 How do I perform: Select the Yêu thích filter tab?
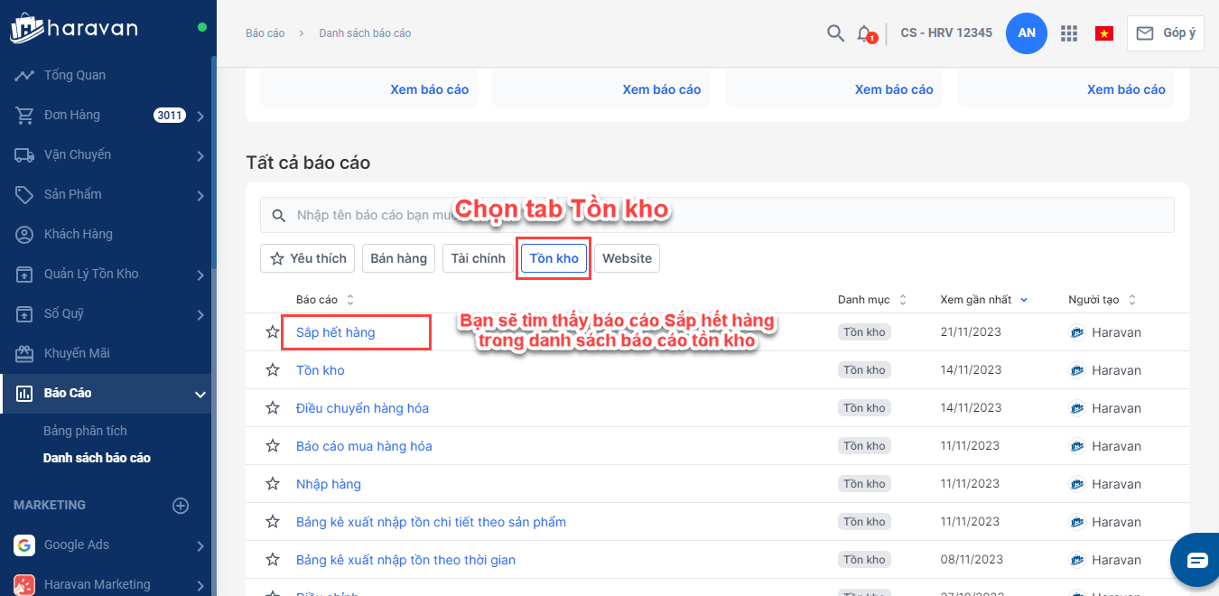click(x=308, y=258)
